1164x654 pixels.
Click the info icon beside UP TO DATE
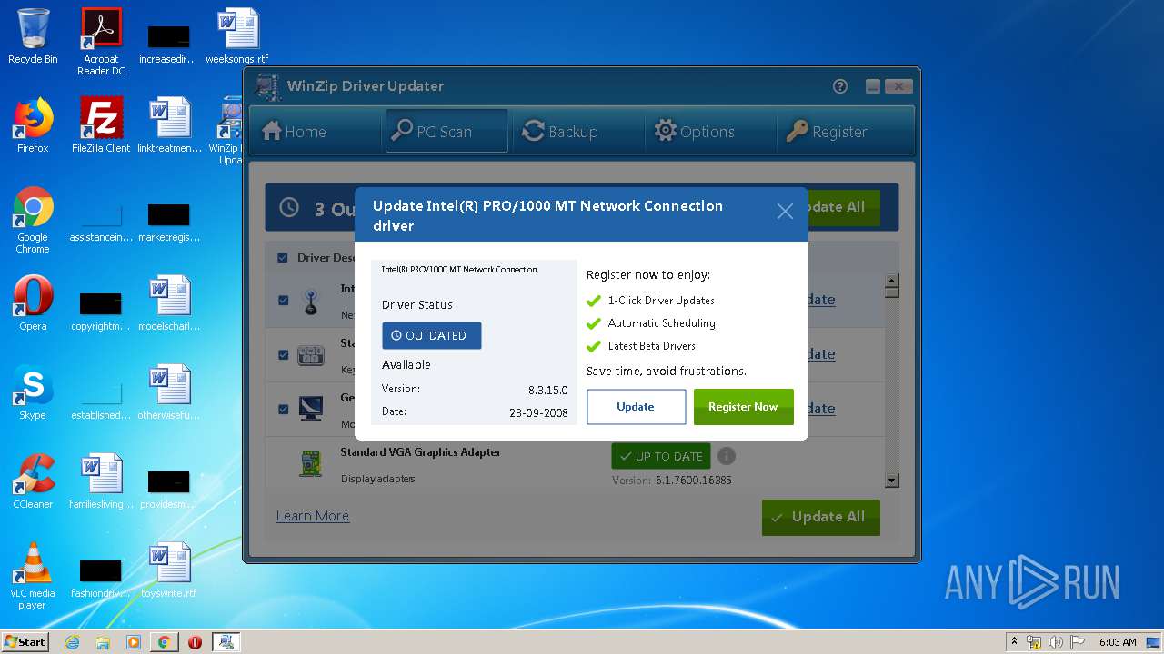pyautogui.click(x=726, y=456)
